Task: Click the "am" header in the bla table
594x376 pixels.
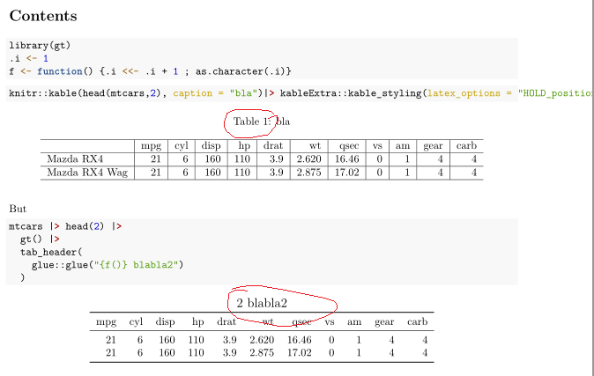Action: [x=403, y=146]
